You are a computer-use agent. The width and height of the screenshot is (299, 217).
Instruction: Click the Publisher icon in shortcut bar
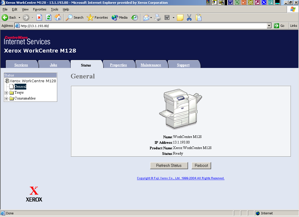point(271,2)
